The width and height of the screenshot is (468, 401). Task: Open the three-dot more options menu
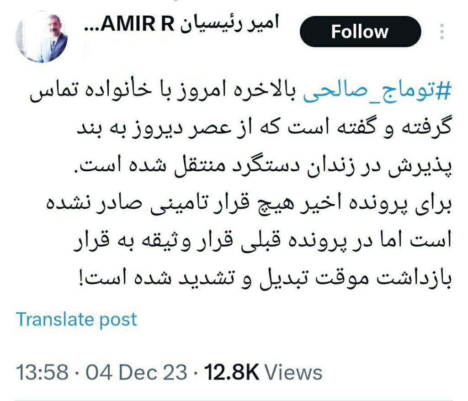pyautogui.click(x=442, y=32)
